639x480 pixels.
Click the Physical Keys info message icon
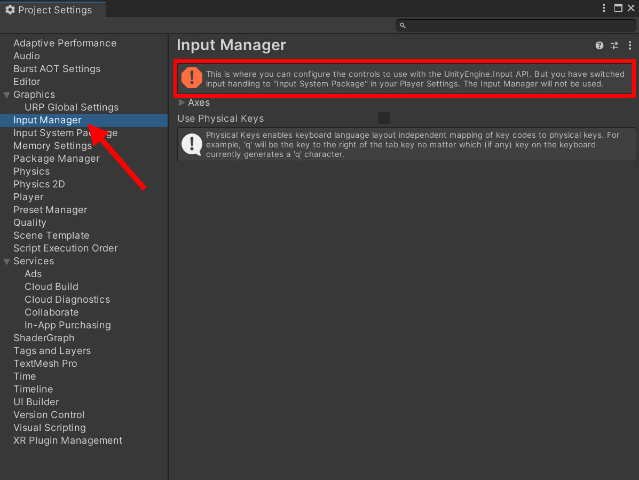click(192, 144)
